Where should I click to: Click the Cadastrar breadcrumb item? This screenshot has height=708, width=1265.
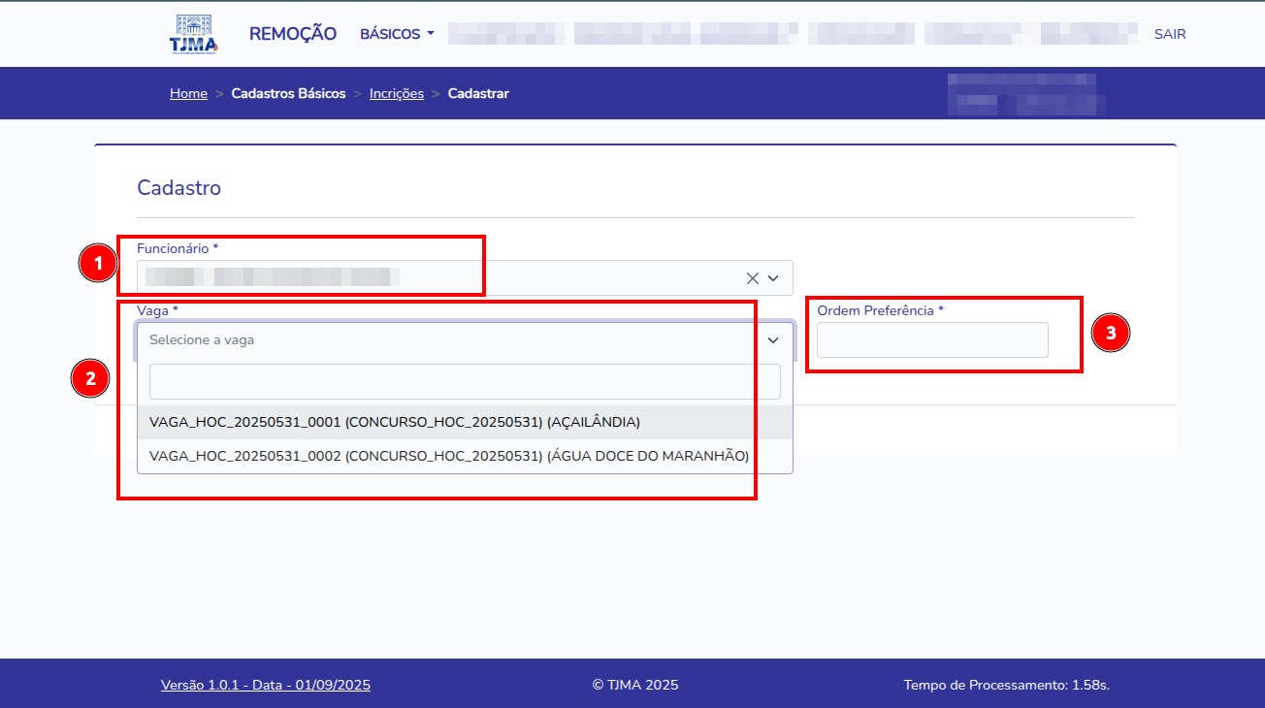click(x=478, y=94)
